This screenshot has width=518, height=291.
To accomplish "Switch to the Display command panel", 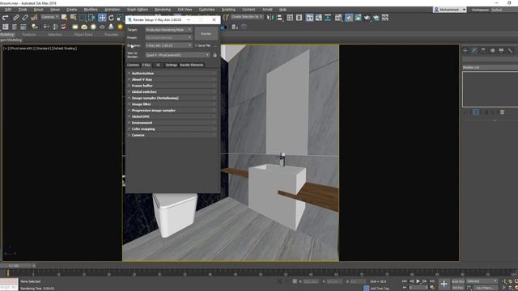I will pos(502,50).
